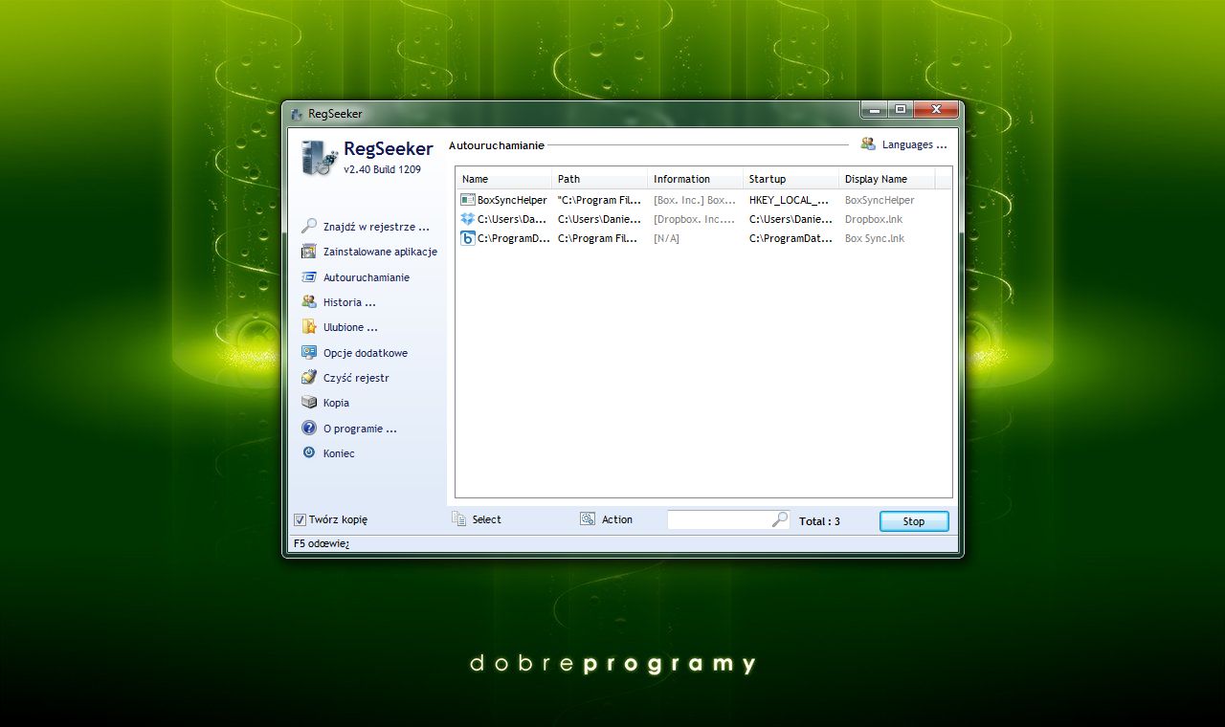
Task: Click the question mark icon for O programie
Action: (308, 428)
